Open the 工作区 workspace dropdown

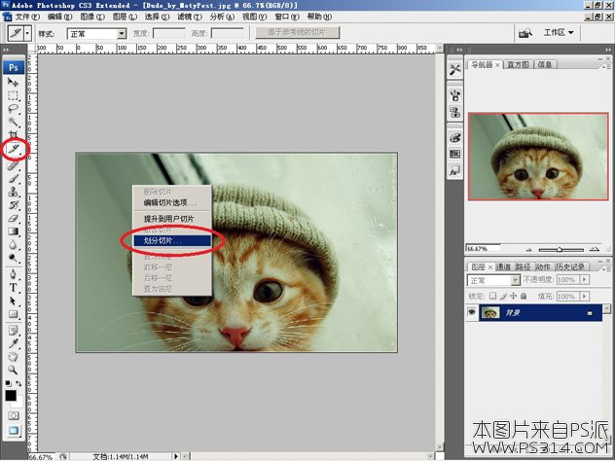tap(559, 32)
